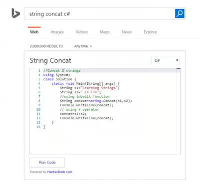Screen dimensions: 200x190
Task: Click the blue search magnifier button
Action: [x=179, y=13]
